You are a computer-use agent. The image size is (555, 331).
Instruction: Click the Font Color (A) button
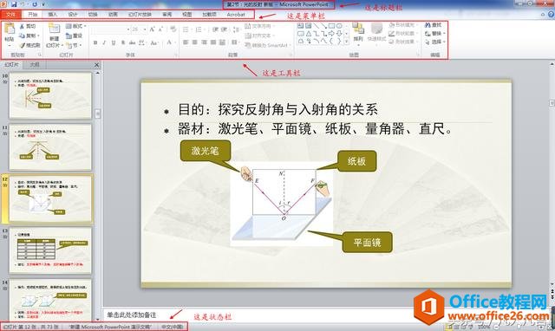tap(169, 42)
